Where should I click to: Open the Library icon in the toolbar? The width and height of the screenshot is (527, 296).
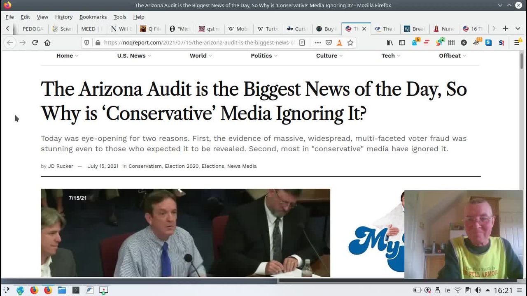pyautogui.click(x=389, y=43)
